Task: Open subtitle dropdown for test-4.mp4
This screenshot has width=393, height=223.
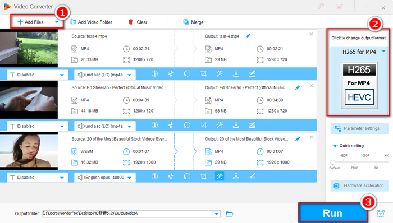Action: coord(62,75)
